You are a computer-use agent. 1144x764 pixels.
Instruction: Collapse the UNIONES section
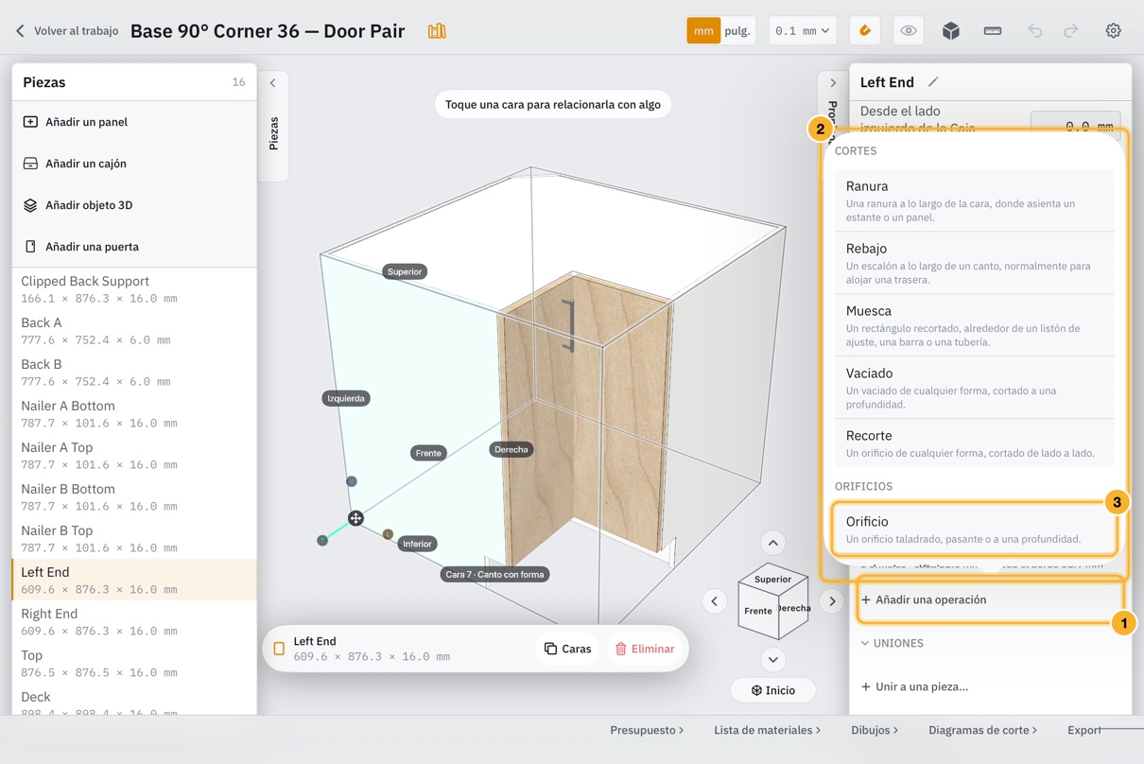[x=893, y=643]
